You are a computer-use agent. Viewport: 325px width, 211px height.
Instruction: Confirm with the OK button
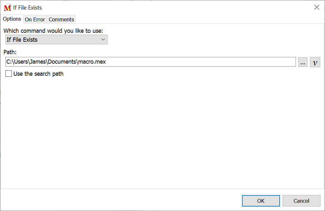point(261,201)
